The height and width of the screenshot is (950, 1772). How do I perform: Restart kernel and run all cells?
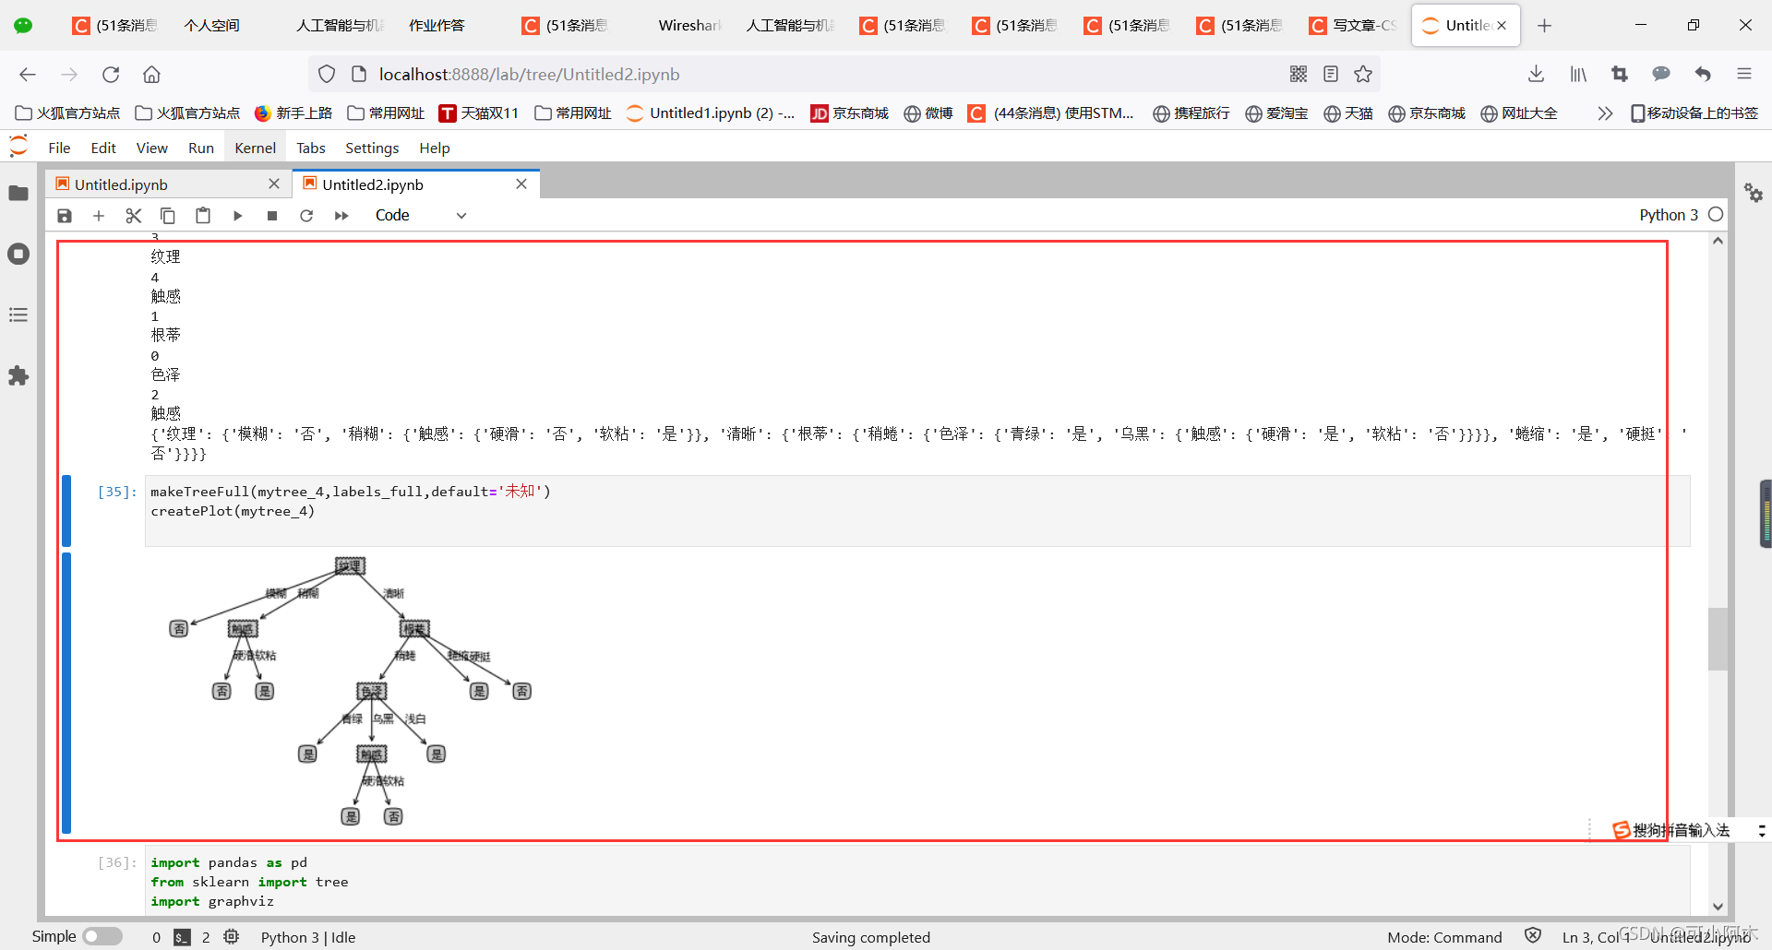pos(341,216)
